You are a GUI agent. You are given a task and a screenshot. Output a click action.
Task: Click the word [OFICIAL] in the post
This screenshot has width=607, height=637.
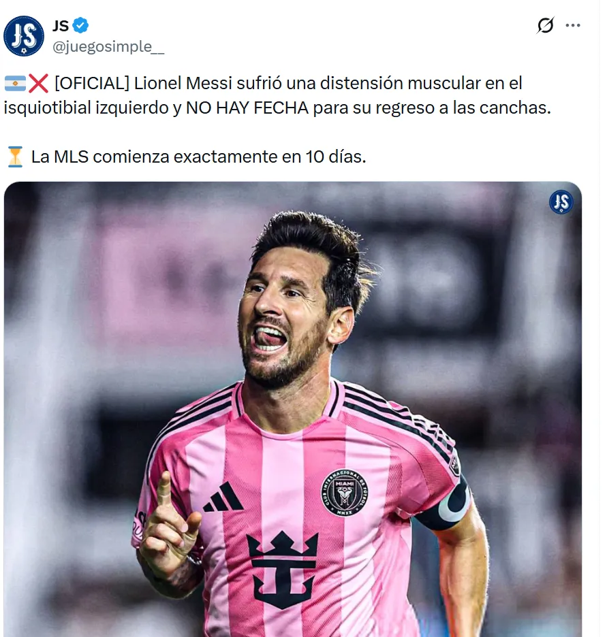tap(92, 83)
